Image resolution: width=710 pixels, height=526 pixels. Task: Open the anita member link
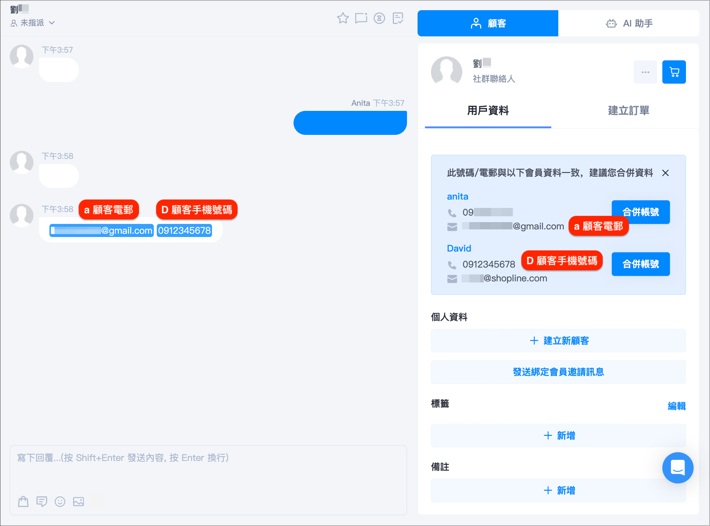pyautogui.click(x=458, y=197)
